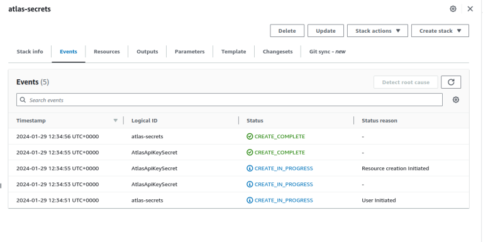Click the search magnifier icon in events field

(23, 100)
